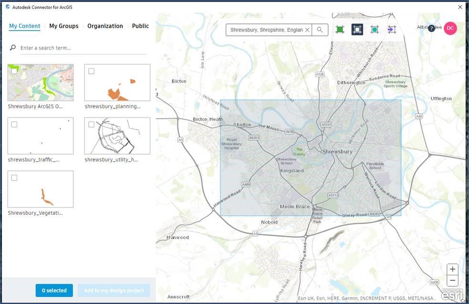Zoom out the map with minus button
The image size is (469, 304).
coord(453,280)
